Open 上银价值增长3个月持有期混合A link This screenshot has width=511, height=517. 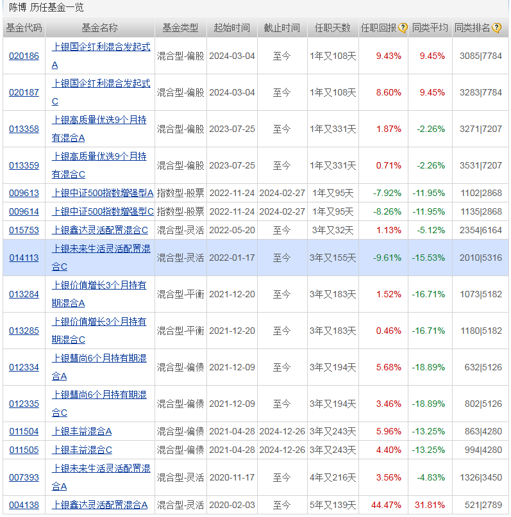point(99,295)
